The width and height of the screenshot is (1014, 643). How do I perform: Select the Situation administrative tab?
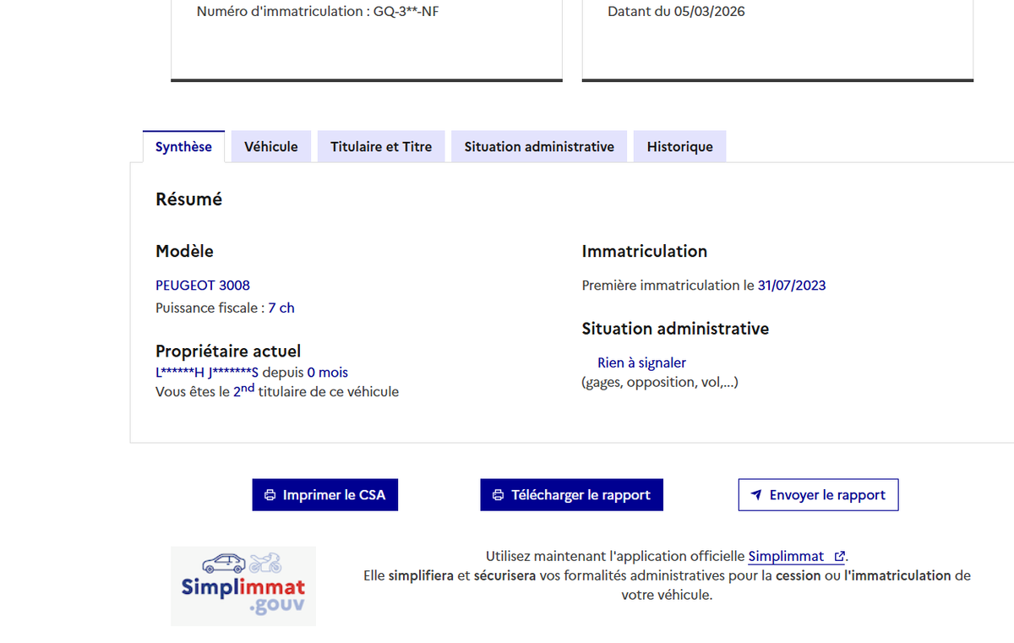539,146
